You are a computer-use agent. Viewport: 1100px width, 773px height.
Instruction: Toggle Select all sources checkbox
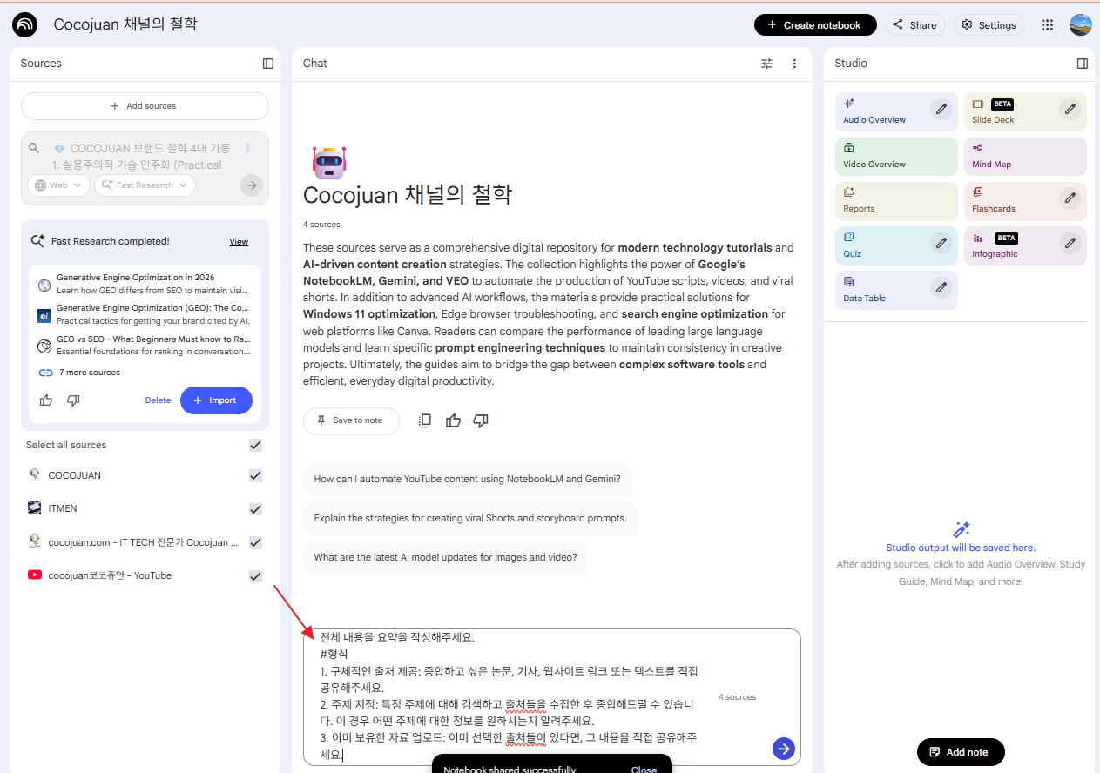point(255,445)
